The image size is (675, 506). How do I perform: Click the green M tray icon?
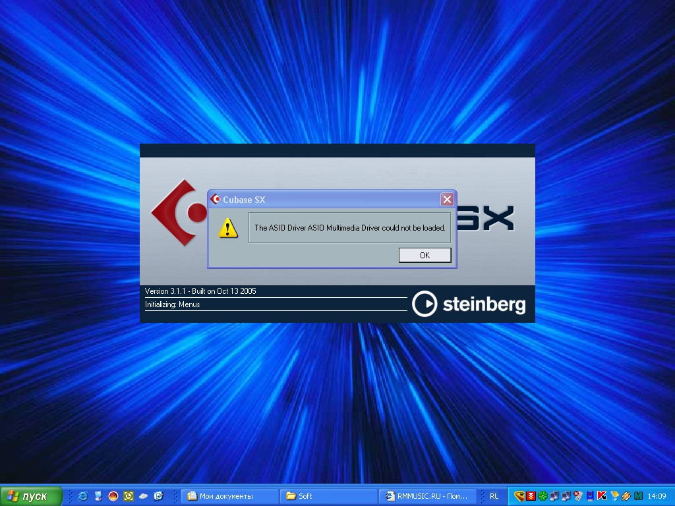pos(638,496)
